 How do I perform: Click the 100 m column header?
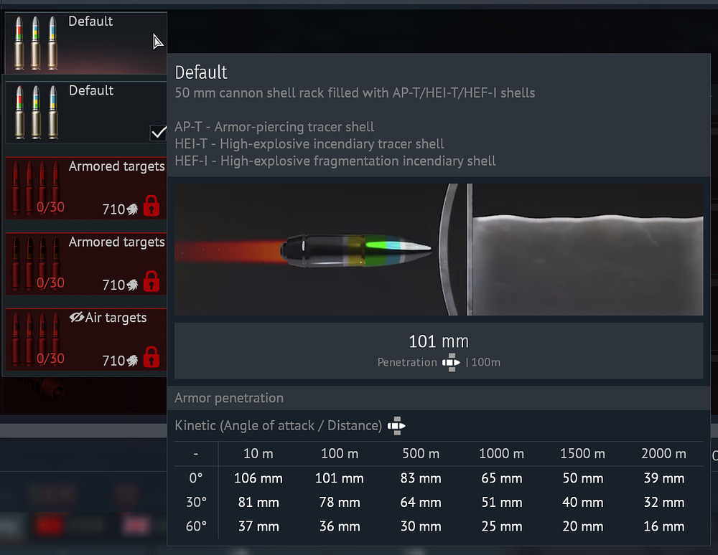click(x=340, y=453)
